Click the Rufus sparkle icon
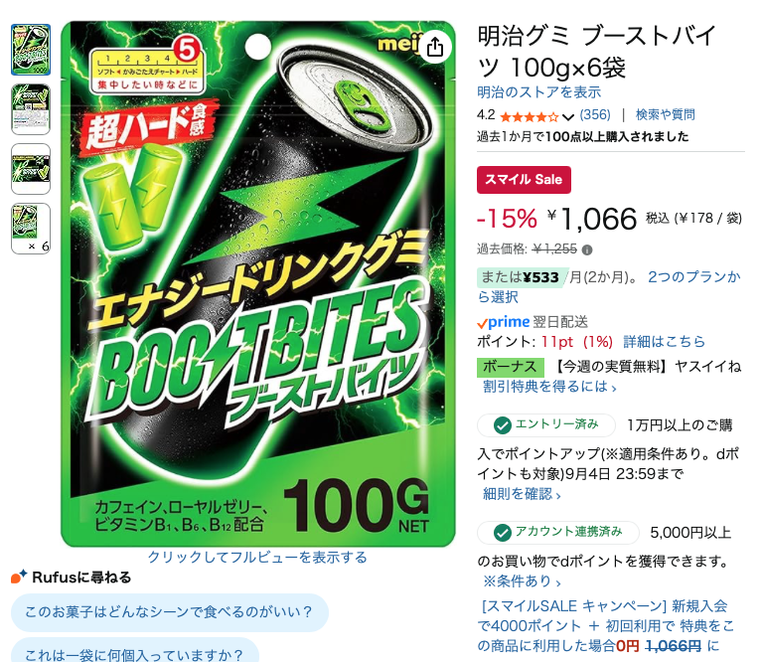Viewport: 762px width, 662px height. pyautogui.click(x=19, y=577)
